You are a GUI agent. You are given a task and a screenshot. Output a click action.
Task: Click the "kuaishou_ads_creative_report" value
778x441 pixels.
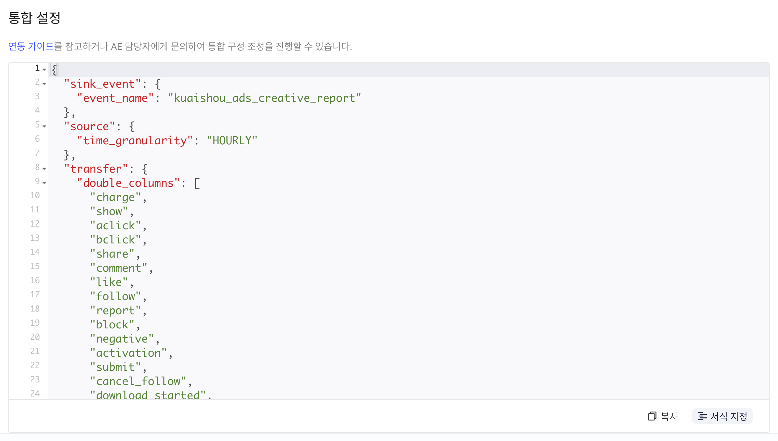tap(264, 98)
